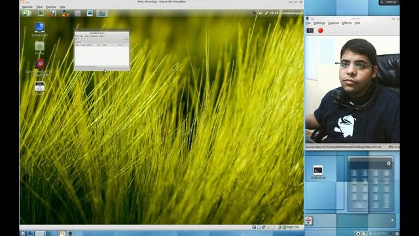The image size is (419, 236).
Task: Click the red record button in webcam window
Action: point(320,31)
